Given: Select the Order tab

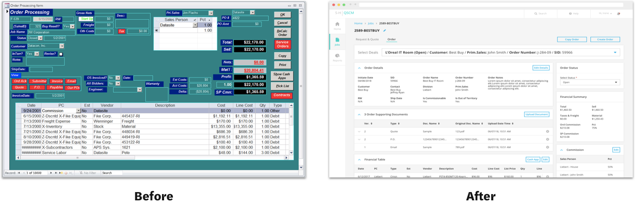Looking at the screenshot, I should 391,39.
